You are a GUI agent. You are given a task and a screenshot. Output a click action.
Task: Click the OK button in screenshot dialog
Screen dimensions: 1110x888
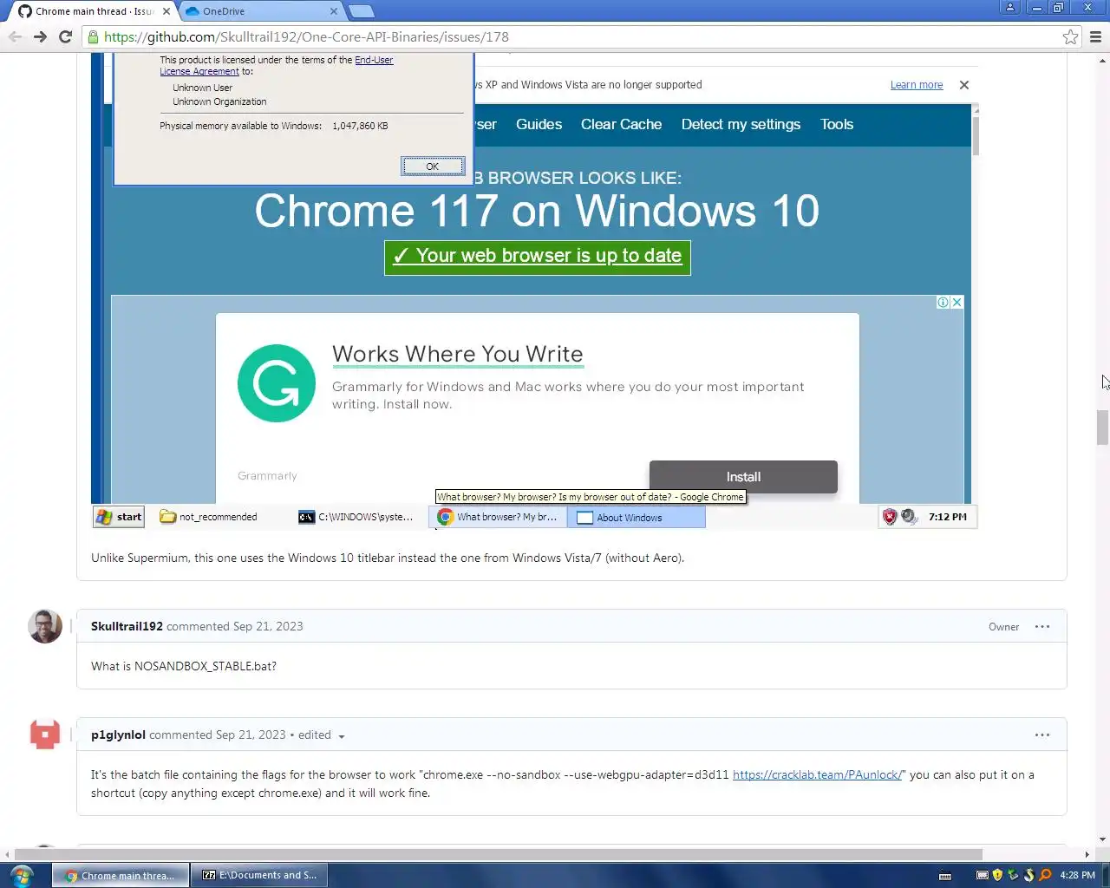433,166
